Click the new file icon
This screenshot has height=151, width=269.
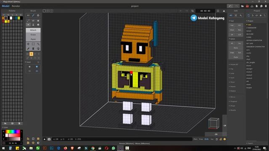(257, 6)
